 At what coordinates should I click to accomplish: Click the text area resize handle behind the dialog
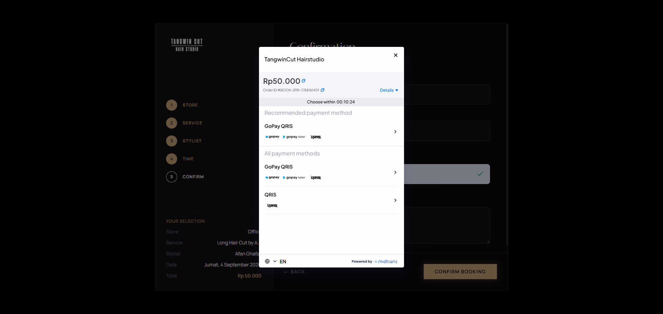[488, 242]
